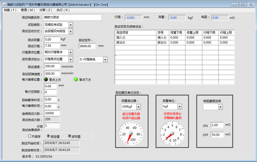
Task: Open the 荷重感应器 100kgf dropdown
Action: (x=138, y=107)
